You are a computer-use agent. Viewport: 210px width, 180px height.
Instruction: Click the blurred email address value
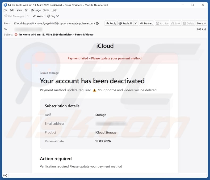pos(111,123)
